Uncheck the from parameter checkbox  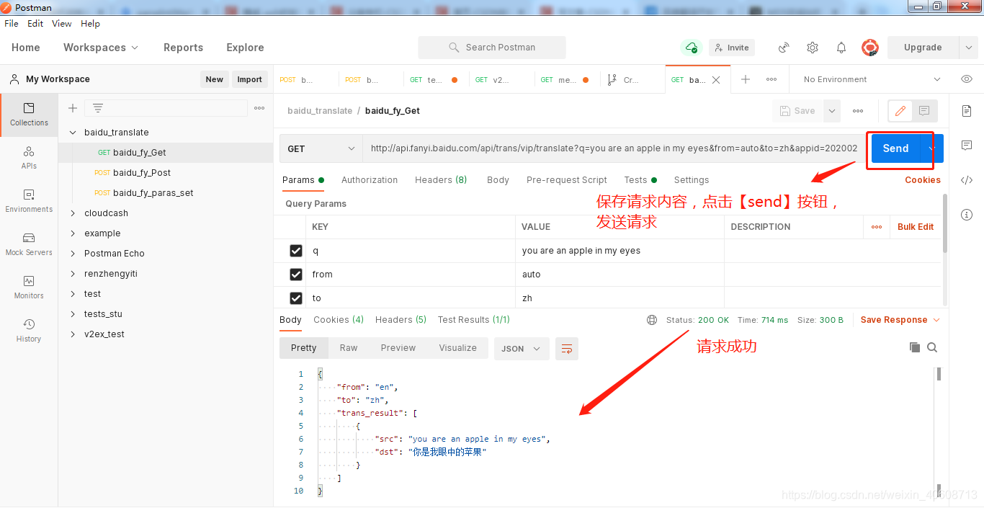pos(295,275)
